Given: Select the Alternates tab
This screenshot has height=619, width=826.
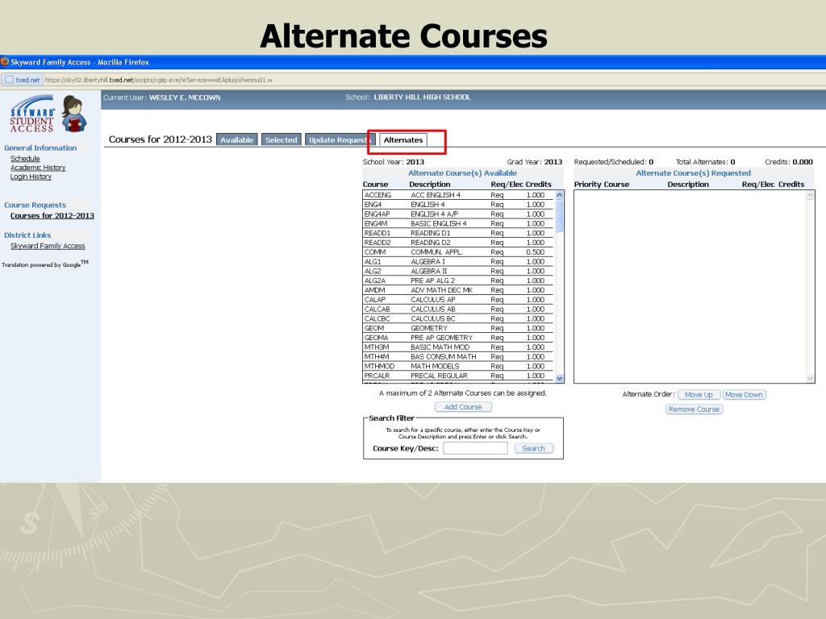Looking at the screenshot, I should click(x=403, y=139).
